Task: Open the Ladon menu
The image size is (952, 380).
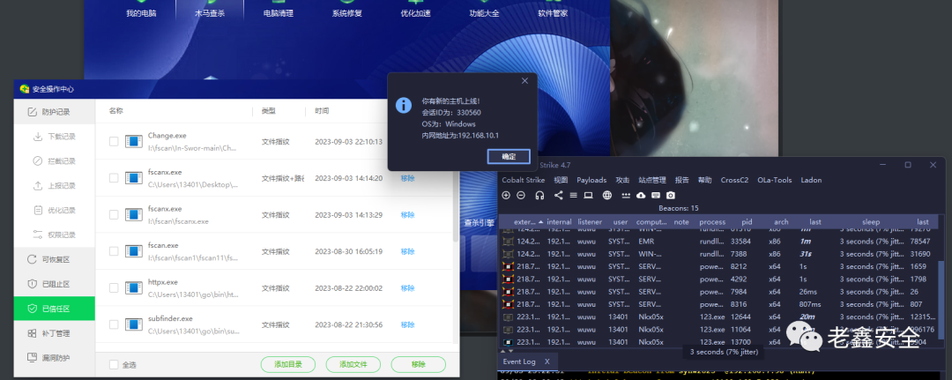Action: click(811, 180)
